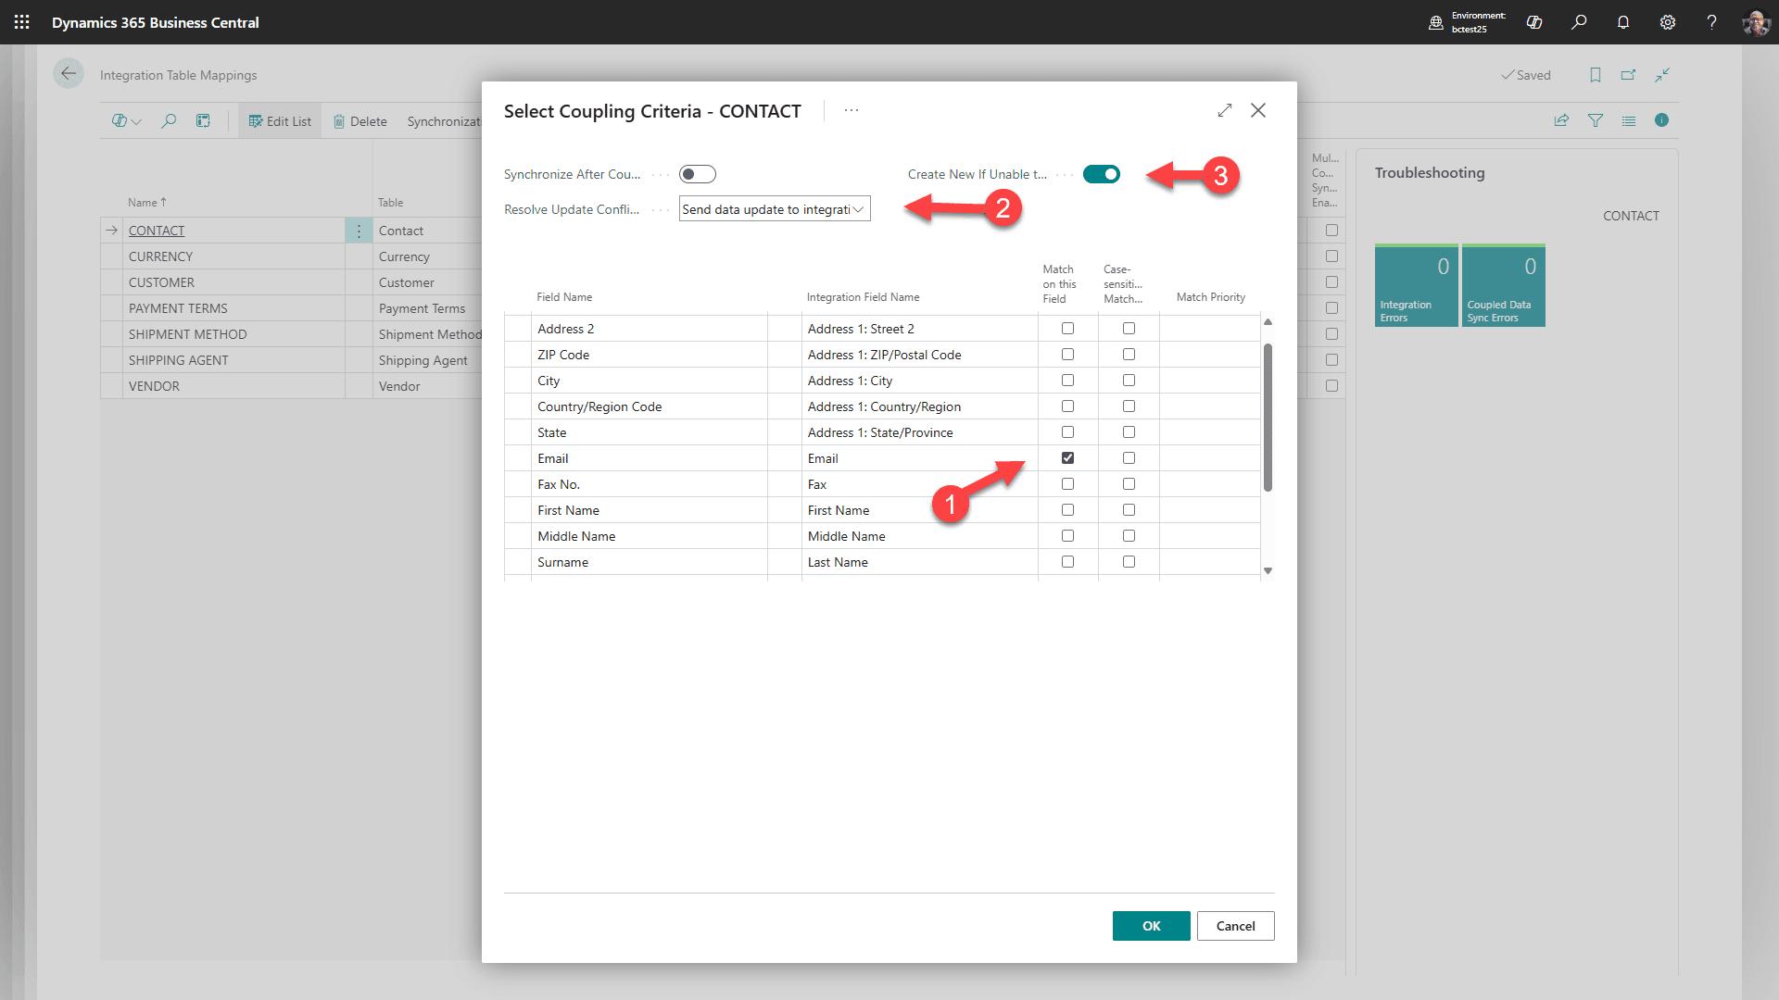This screenshot has width=1779, height=1000.
Task: Open notifications bell icon
Action: (1623, 22)
